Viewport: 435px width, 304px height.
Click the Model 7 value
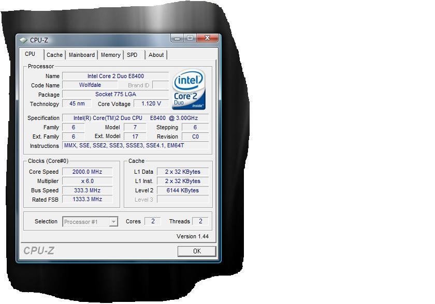(x=135, y=127)
